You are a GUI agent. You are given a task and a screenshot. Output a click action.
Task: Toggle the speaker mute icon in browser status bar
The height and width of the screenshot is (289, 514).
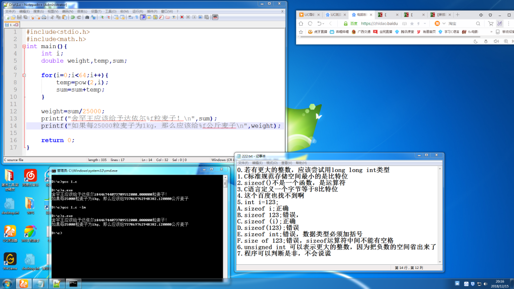click(496, 41)
